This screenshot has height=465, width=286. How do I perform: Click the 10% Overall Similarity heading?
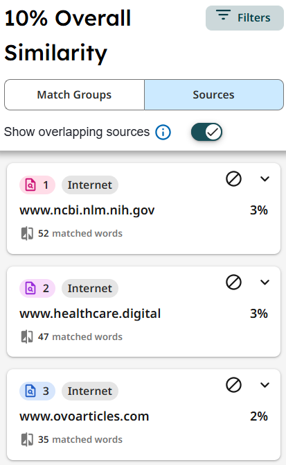pyautogui.click(x=68, y=35)
